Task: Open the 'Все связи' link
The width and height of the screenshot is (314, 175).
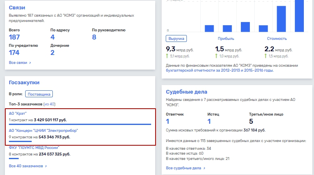Action: tap(18, 63)
